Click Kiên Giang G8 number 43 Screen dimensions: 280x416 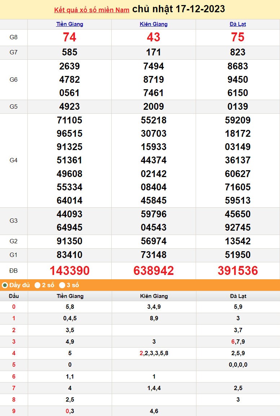(x=154, y=37)
